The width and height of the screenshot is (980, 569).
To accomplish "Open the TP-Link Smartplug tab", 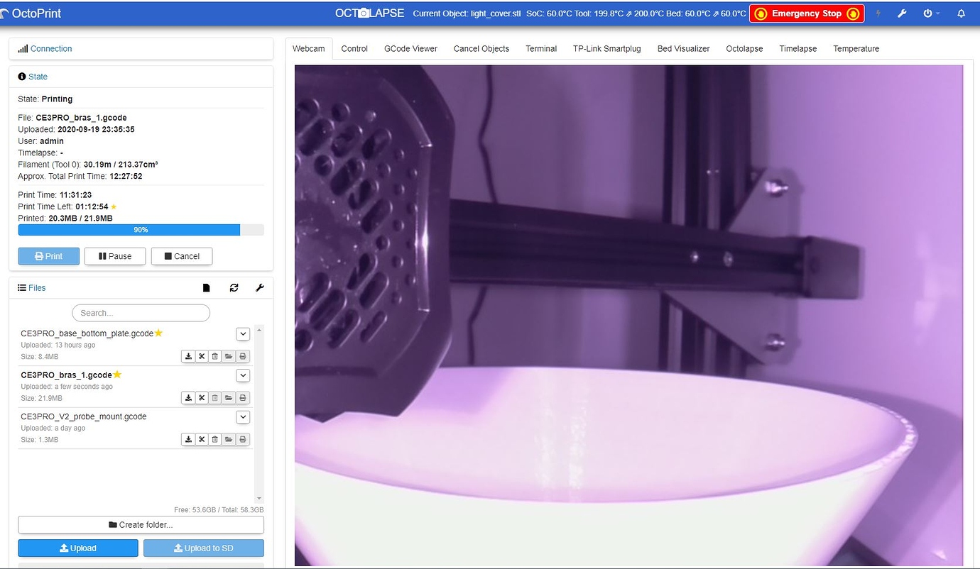I will (x=606, y=48).
